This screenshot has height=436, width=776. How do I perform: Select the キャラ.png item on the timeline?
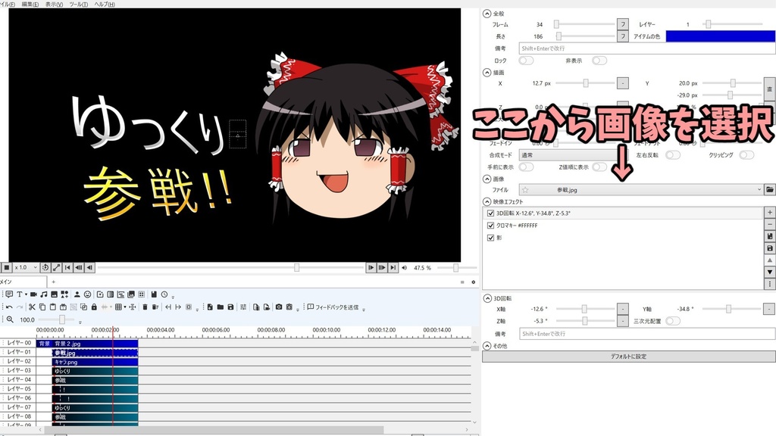pos(95,362)
